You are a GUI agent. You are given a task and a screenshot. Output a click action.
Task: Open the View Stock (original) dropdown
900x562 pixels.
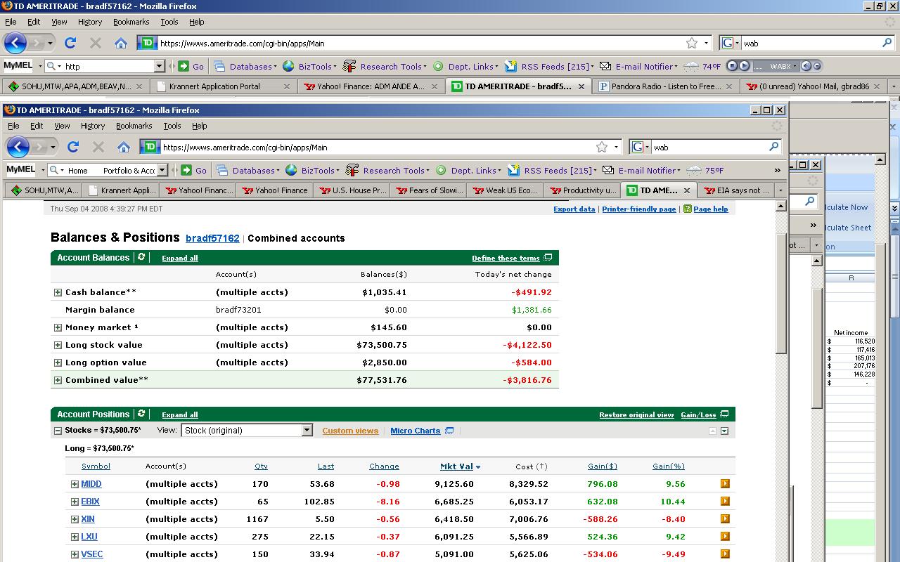click(307, 430)
